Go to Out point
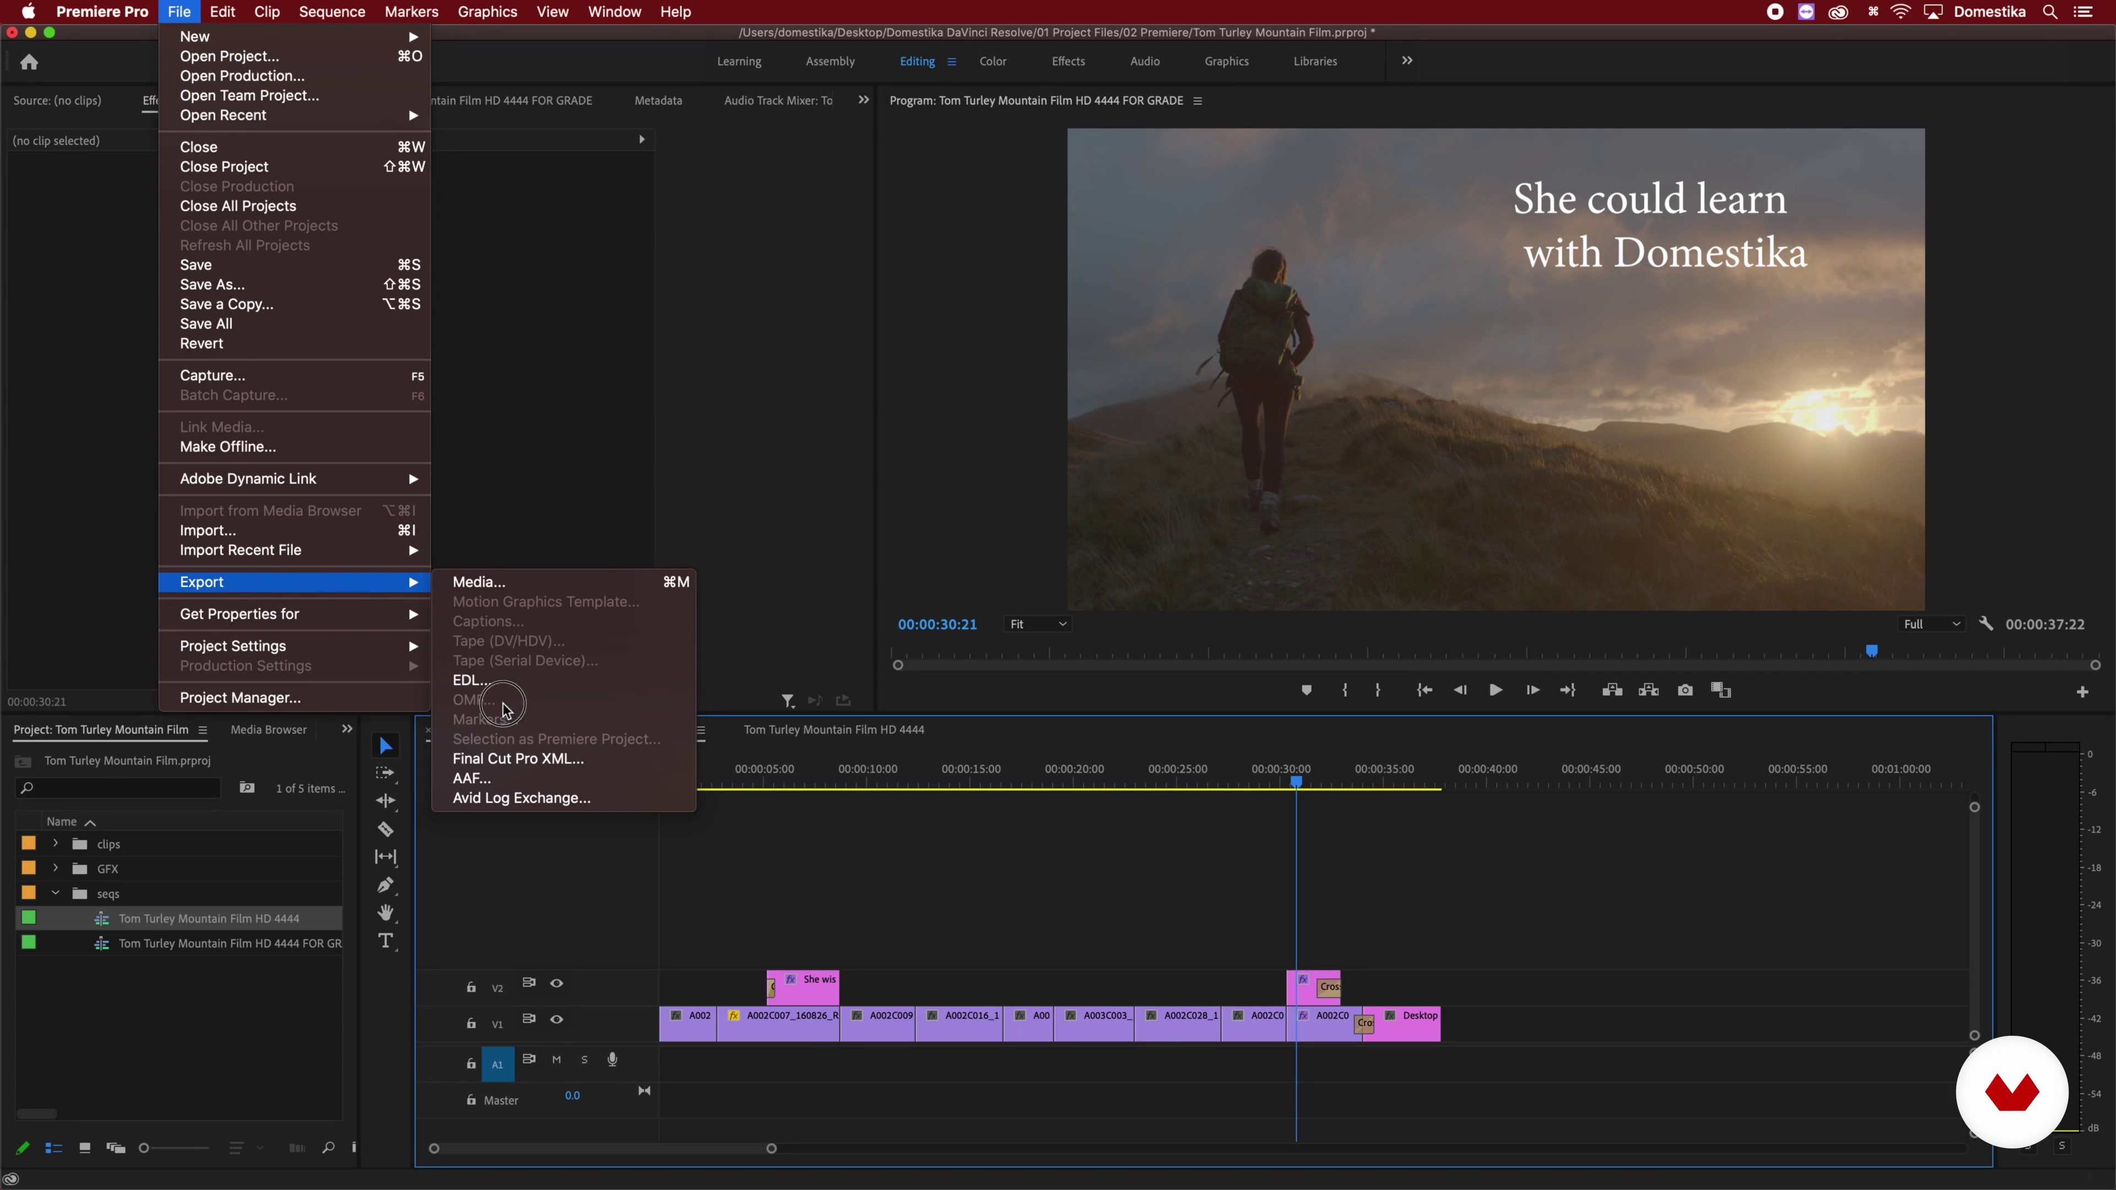Viewport: 2116px width, 1190px height. pos(1567,691)
